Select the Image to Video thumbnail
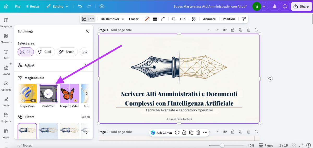Viewport: 313px width, 148px height. (x=69, y=93)
